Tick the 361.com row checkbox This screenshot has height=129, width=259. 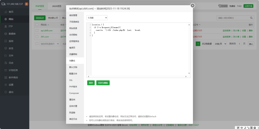click(x=37, y=37)
